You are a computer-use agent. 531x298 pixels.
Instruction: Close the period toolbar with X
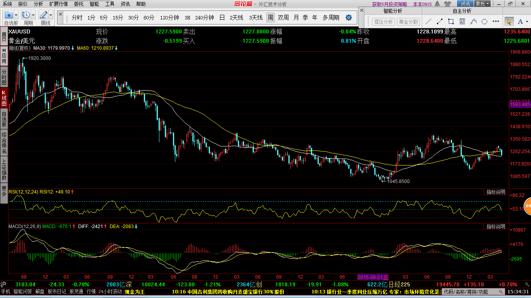[61, 14]
